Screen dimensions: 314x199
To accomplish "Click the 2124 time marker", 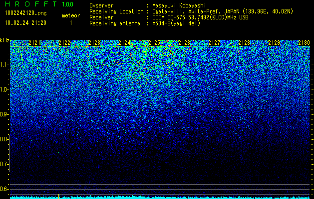I will click(124, 43).
